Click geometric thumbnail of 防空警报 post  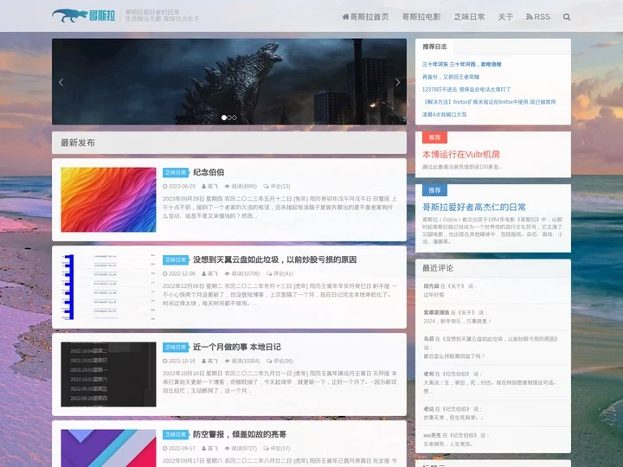(108, 448)
